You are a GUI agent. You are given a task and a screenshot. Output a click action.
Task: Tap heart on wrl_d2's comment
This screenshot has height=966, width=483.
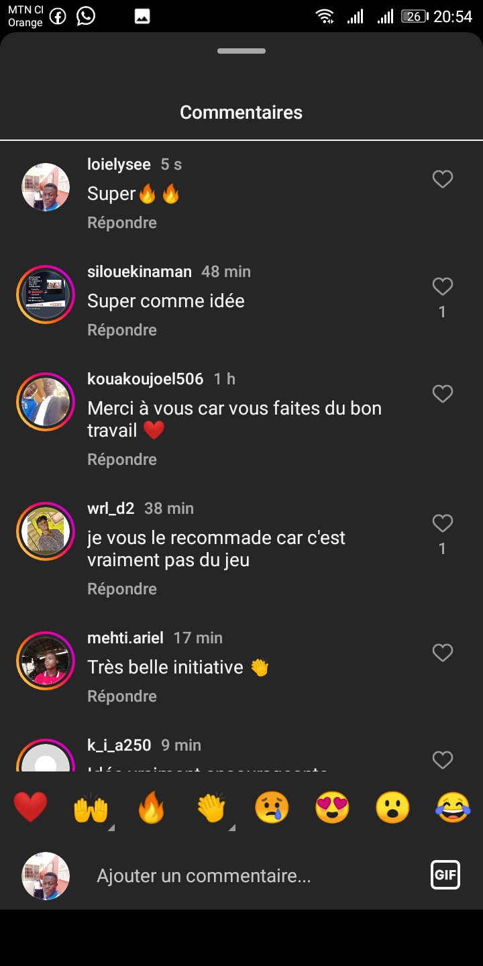click(442, 523)
